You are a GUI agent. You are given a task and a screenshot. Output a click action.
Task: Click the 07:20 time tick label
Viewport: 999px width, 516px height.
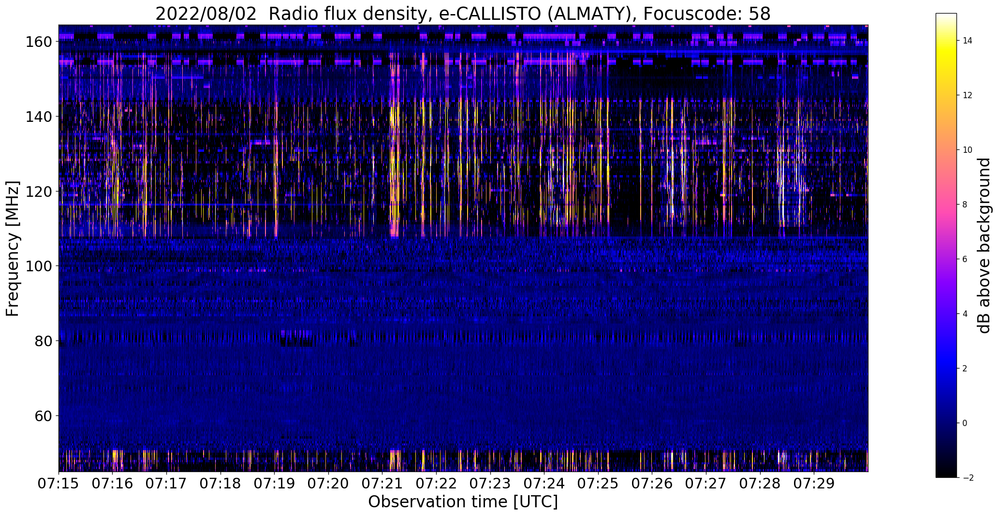(x=329, y=484)
